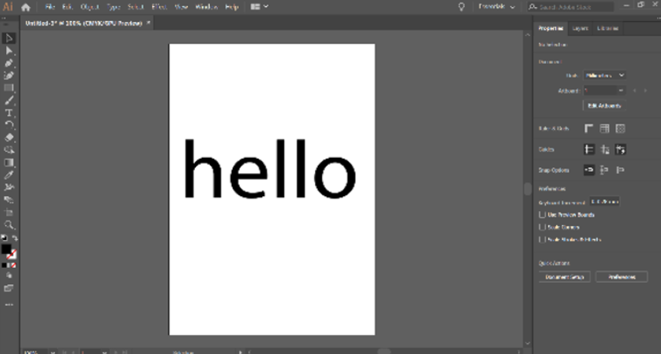Open the Effect menu
The image size is (661, 354).
click(159, 7)
